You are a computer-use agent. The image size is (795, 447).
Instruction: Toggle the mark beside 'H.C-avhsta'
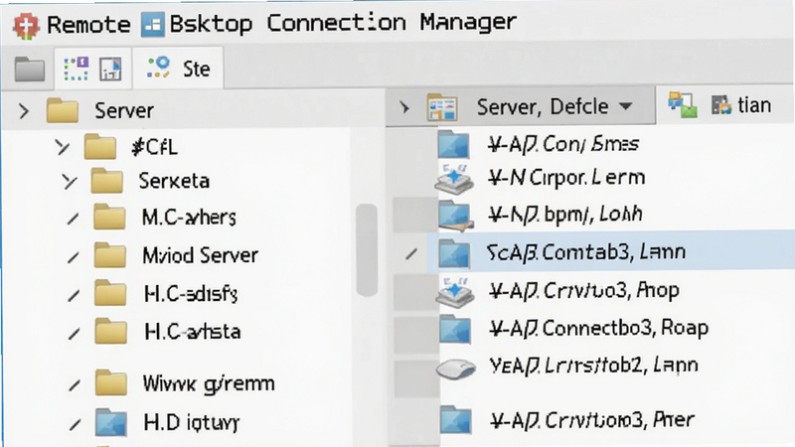coord(75,333)
